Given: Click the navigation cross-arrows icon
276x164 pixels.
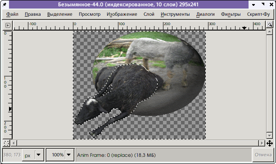Looking at the screenshot, I should [270, 143].
